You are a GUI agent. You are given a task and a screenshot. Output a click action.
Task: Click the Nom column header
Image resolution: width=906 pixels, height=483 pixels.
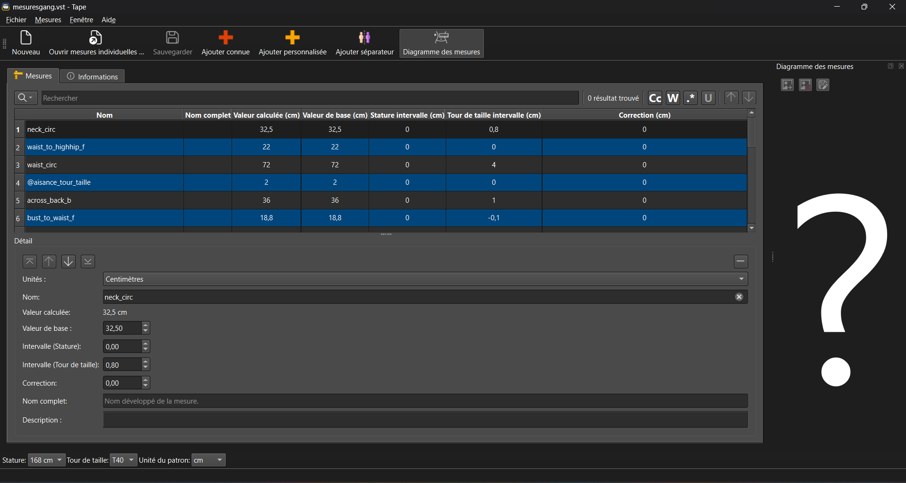tap(104, 115)
